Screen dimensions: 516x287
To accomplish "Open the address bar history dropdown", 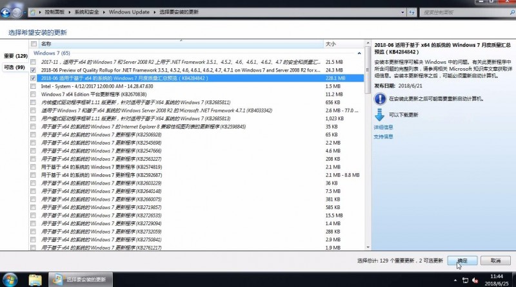I will (x=402, y=12).
